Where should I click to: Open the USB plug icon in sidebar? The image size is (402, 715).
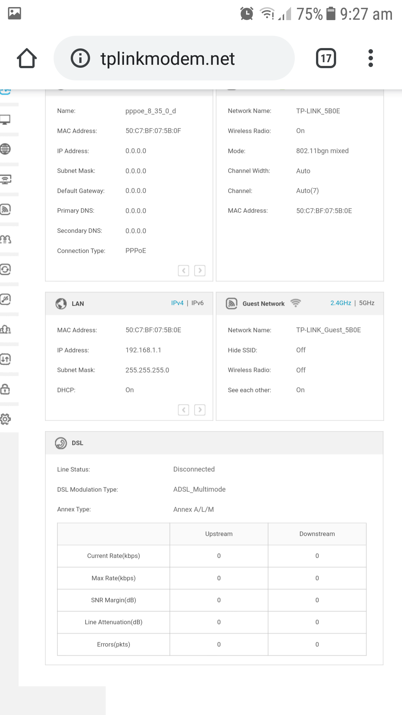5,299
